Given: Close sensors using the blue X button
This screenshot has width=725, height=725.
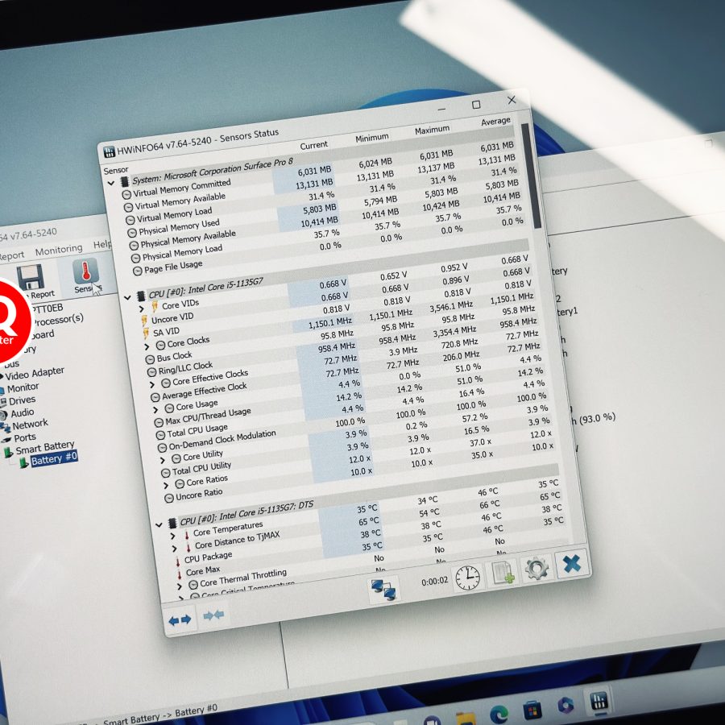Looking at the screenshot, I should coord(572,564).
